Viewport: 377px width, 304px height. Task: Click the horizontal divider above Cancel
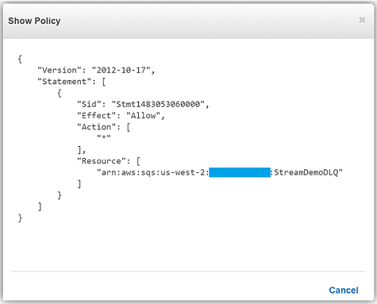coord(188,271)
